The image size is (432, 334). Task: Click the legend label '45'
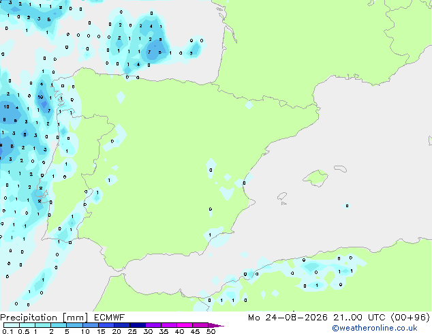(x=195, y=331)
